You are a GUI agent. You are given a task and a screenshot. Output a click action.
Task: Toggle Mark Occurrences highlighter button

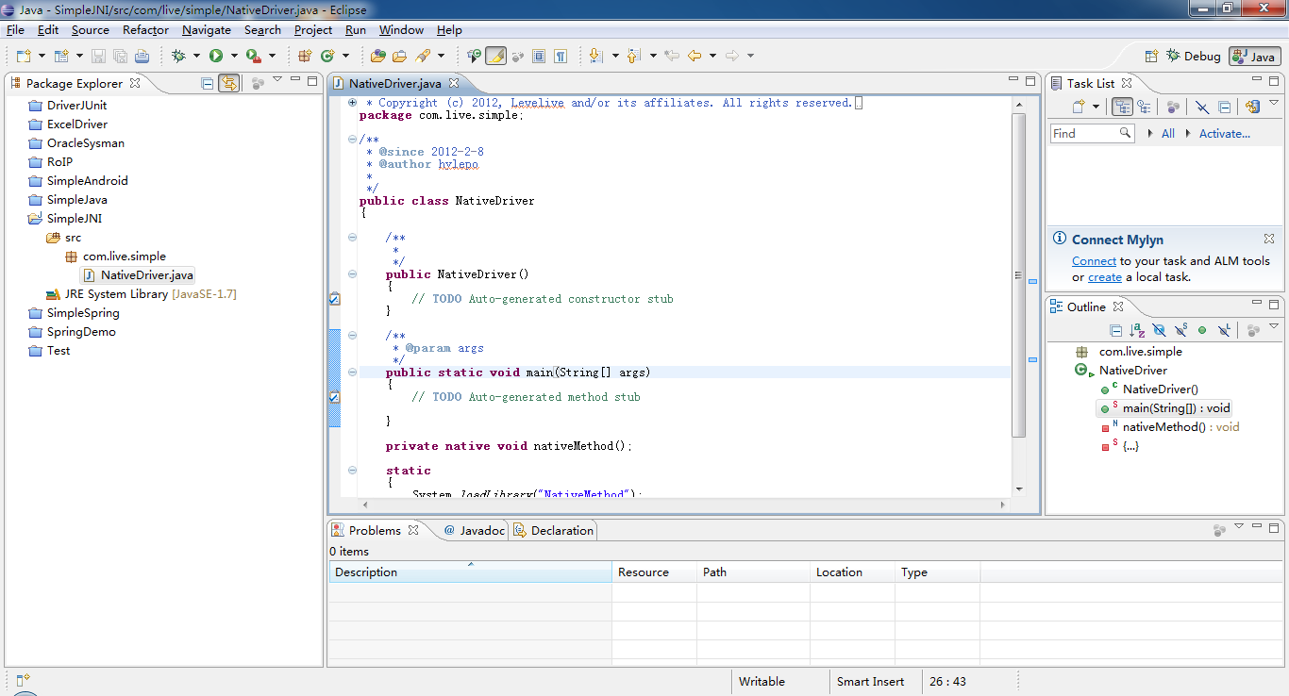[495, 57]
